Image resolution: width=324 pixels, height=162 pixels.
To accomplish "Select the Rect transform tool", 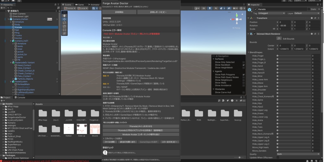I will coord(64,30).
